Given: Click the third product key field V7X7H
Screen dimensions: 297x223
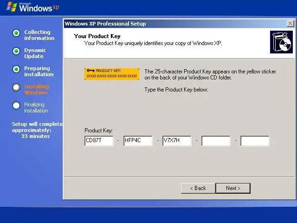Looking at the screenshot, I should pyautogui.click(x=177, y=141).
